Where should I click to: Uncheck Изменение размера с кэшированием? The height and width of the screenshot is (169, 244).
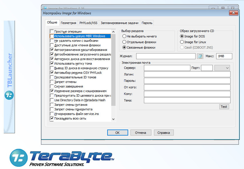(x=52, y=91)
